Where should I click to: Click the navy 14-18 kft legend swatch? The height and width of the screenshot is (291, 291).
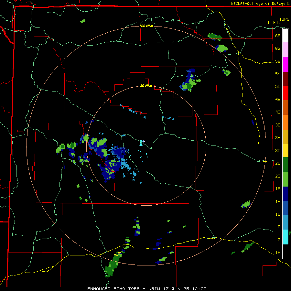pos(286,194)
